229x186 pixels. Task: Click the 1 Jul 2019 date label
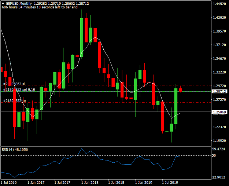tap(170, 182)
